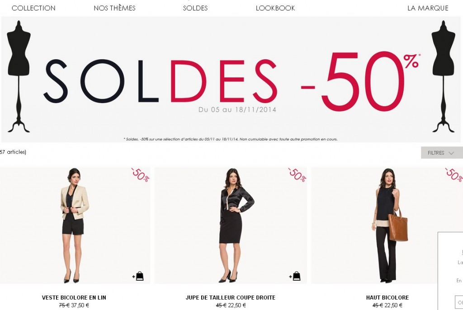Add Jupe de Tailleur to shopping bag
Viewport: 463px width, 310px height.
pos(295,276)
